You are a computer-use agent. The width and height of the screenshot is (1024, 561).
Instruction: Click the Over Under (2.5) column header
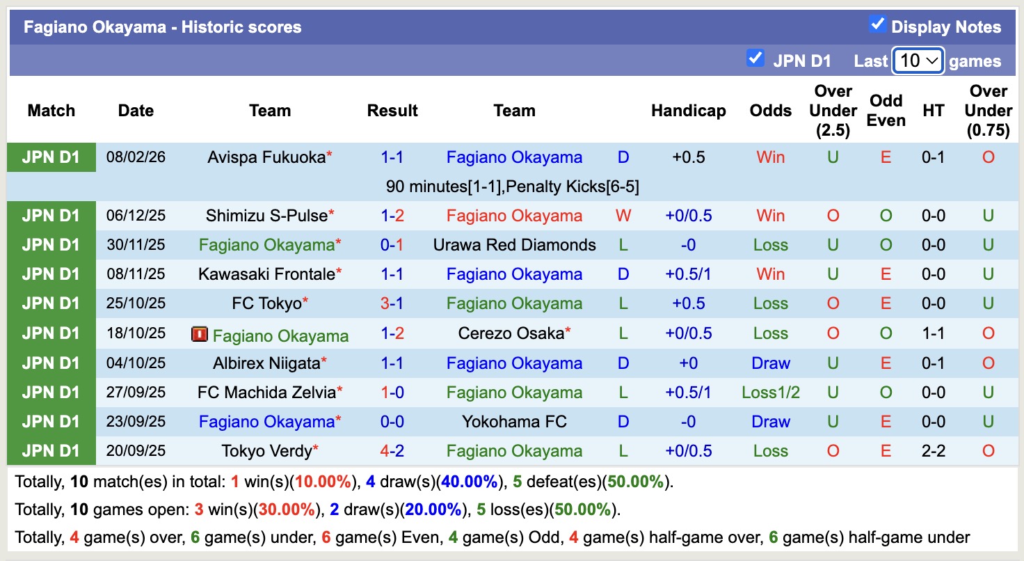[x=833, y=110]
